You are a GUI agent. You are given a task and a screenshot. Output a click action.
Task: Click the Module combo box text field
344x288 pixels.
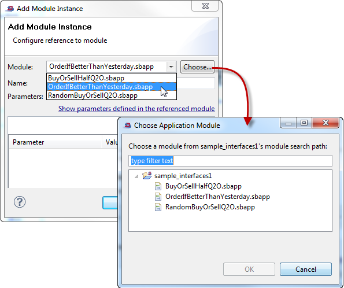[x=106, y=67]
